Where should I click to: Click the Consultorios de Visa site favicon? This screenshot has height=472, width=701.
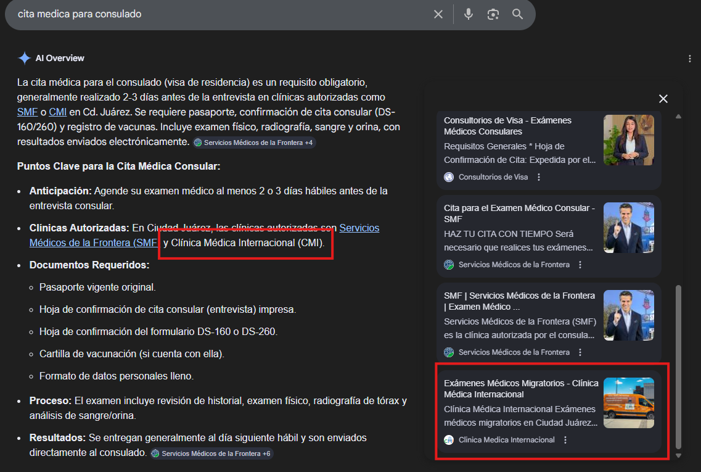449,177
